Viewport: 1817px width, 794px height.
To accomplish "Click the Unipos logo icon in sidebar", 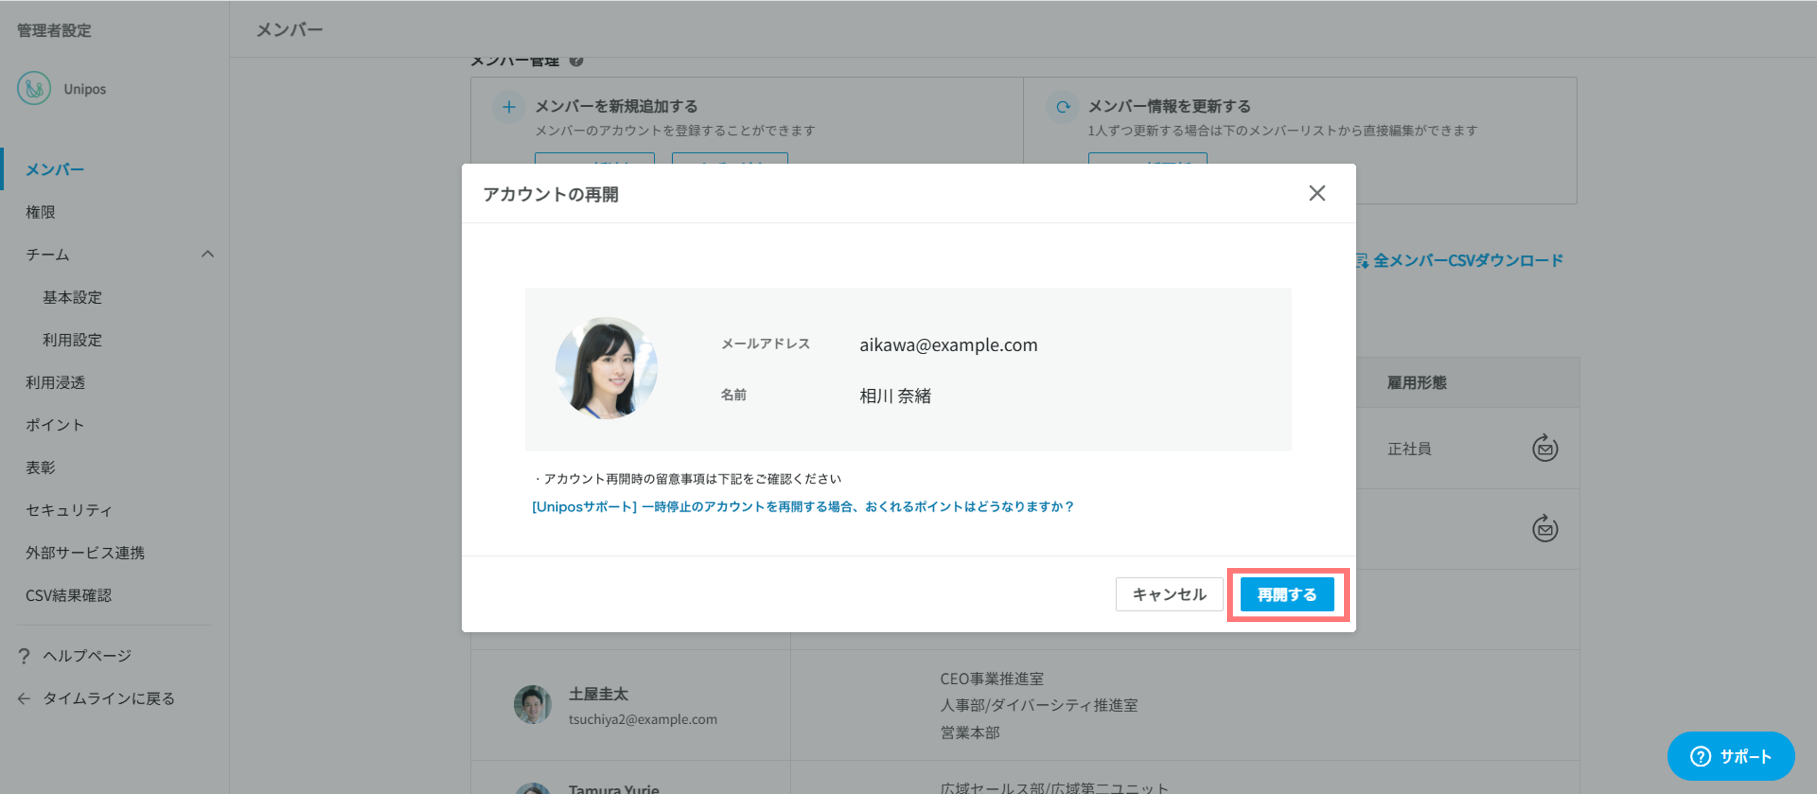I will point(34,89).
